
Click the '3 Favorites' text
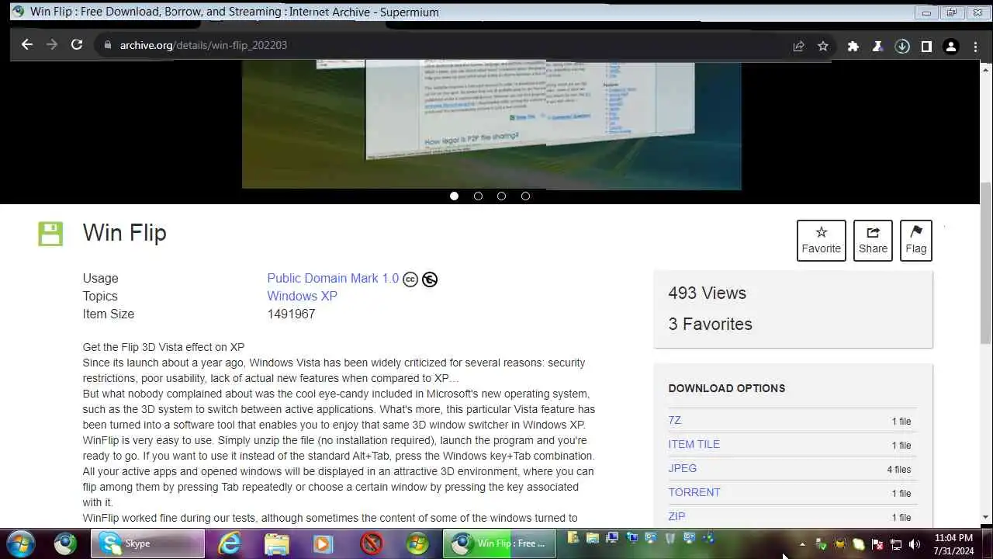pyautogui.click(x=710, y=324)
